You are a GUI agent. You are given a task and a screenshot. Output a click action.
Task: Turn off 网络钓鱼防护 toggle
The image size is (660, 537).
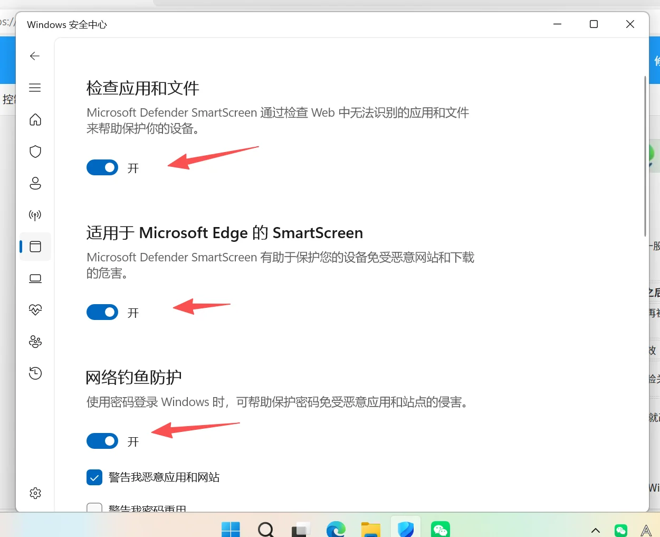pos(102,441)
